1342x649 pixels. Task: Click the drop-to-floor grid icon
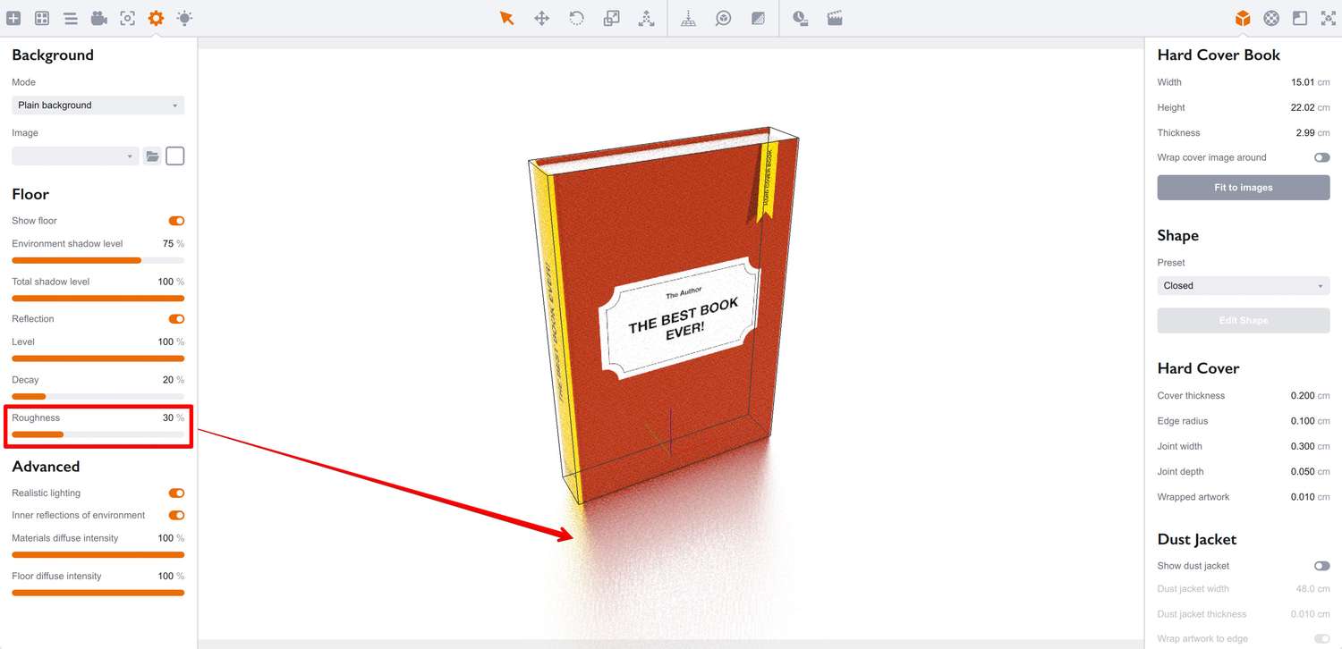[688, 18]
